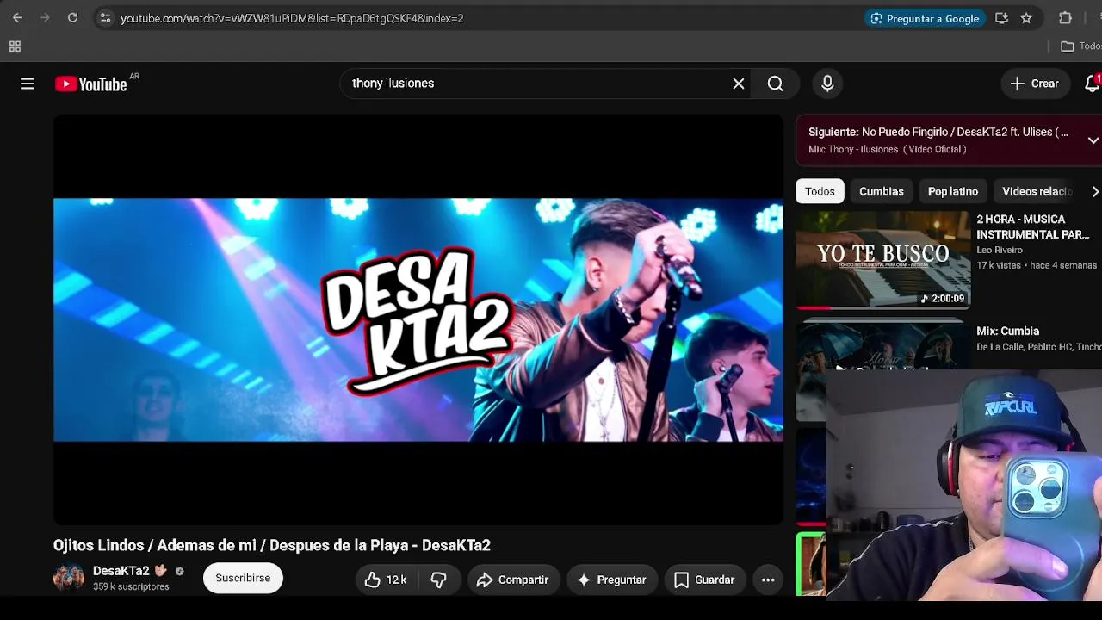Like the video (12 k thumbs up)
Screen dimensions: 1102x620
pos(386,580)
